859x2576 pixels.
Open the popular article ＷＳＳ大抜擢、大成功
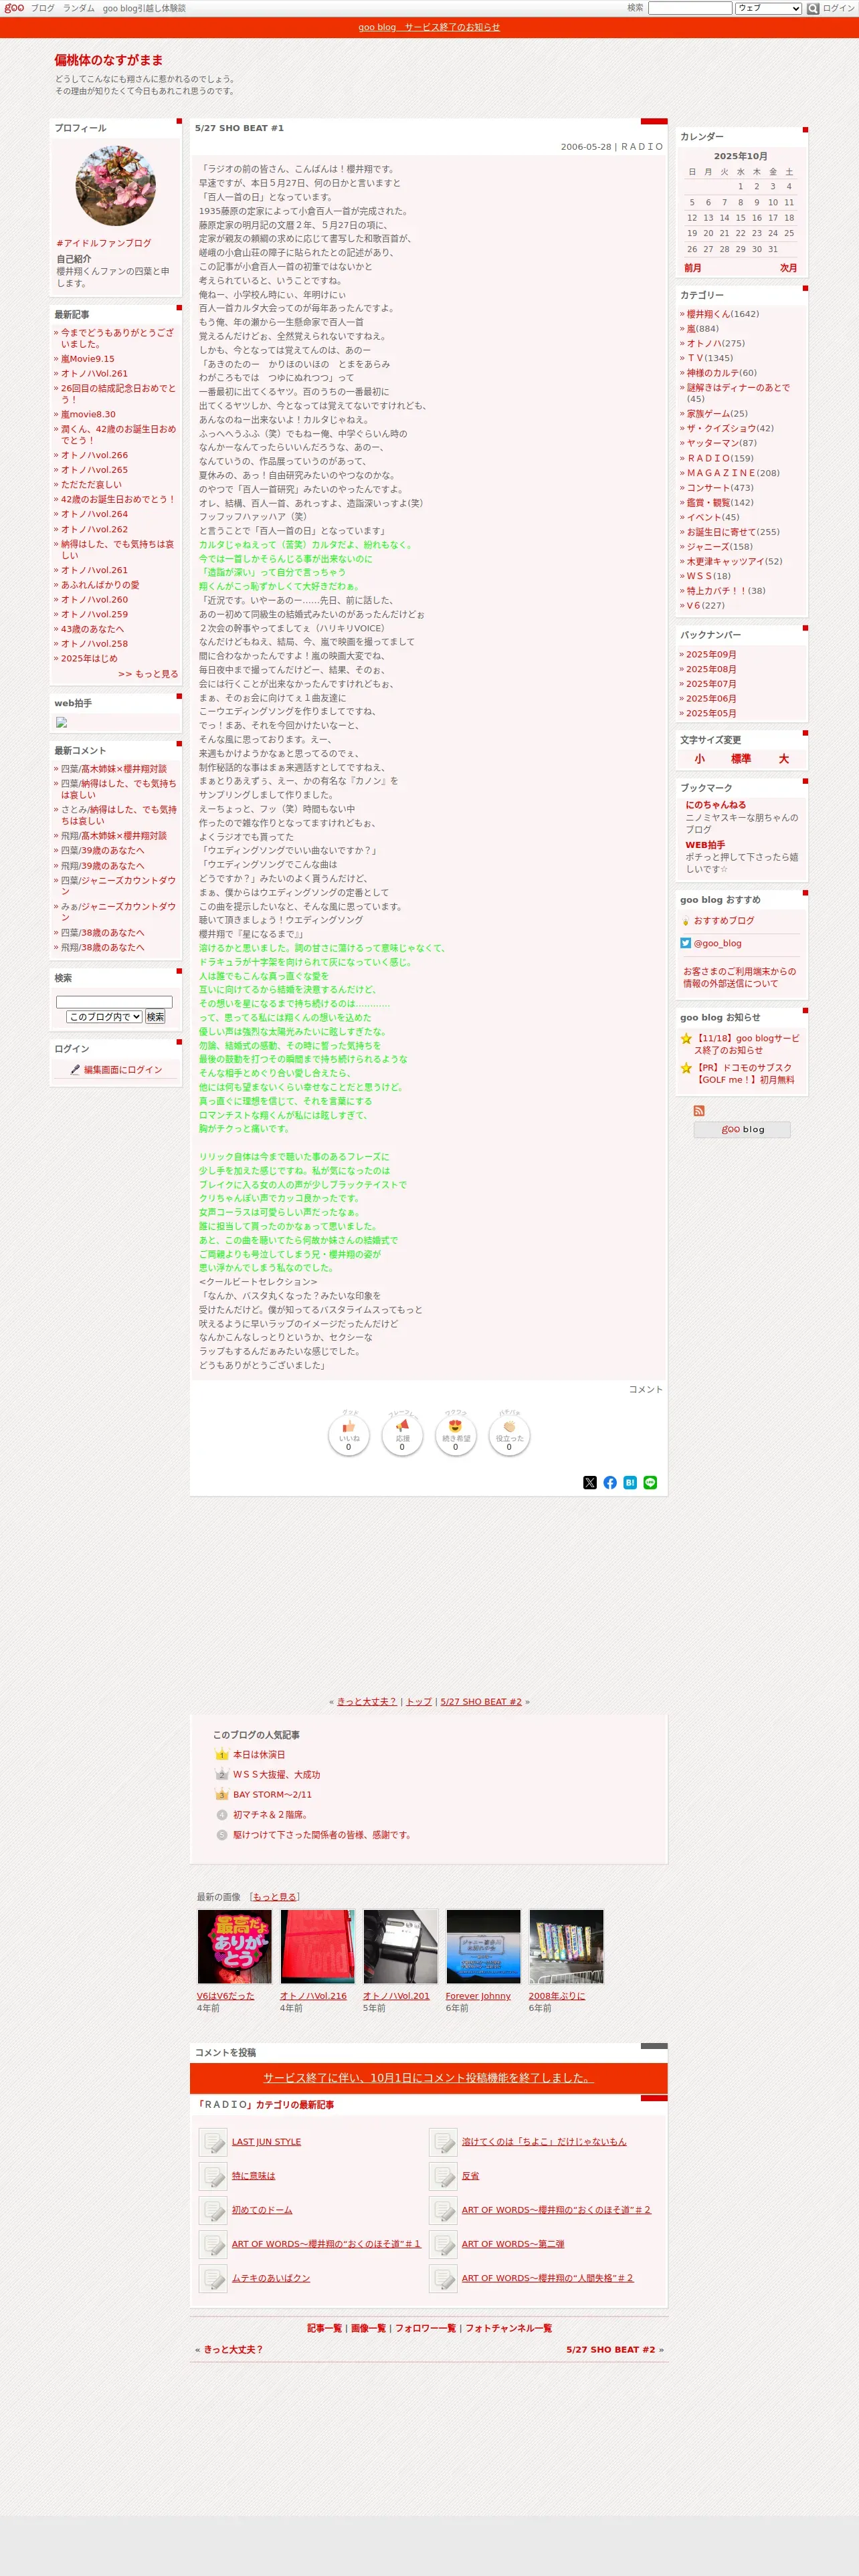276,1774
